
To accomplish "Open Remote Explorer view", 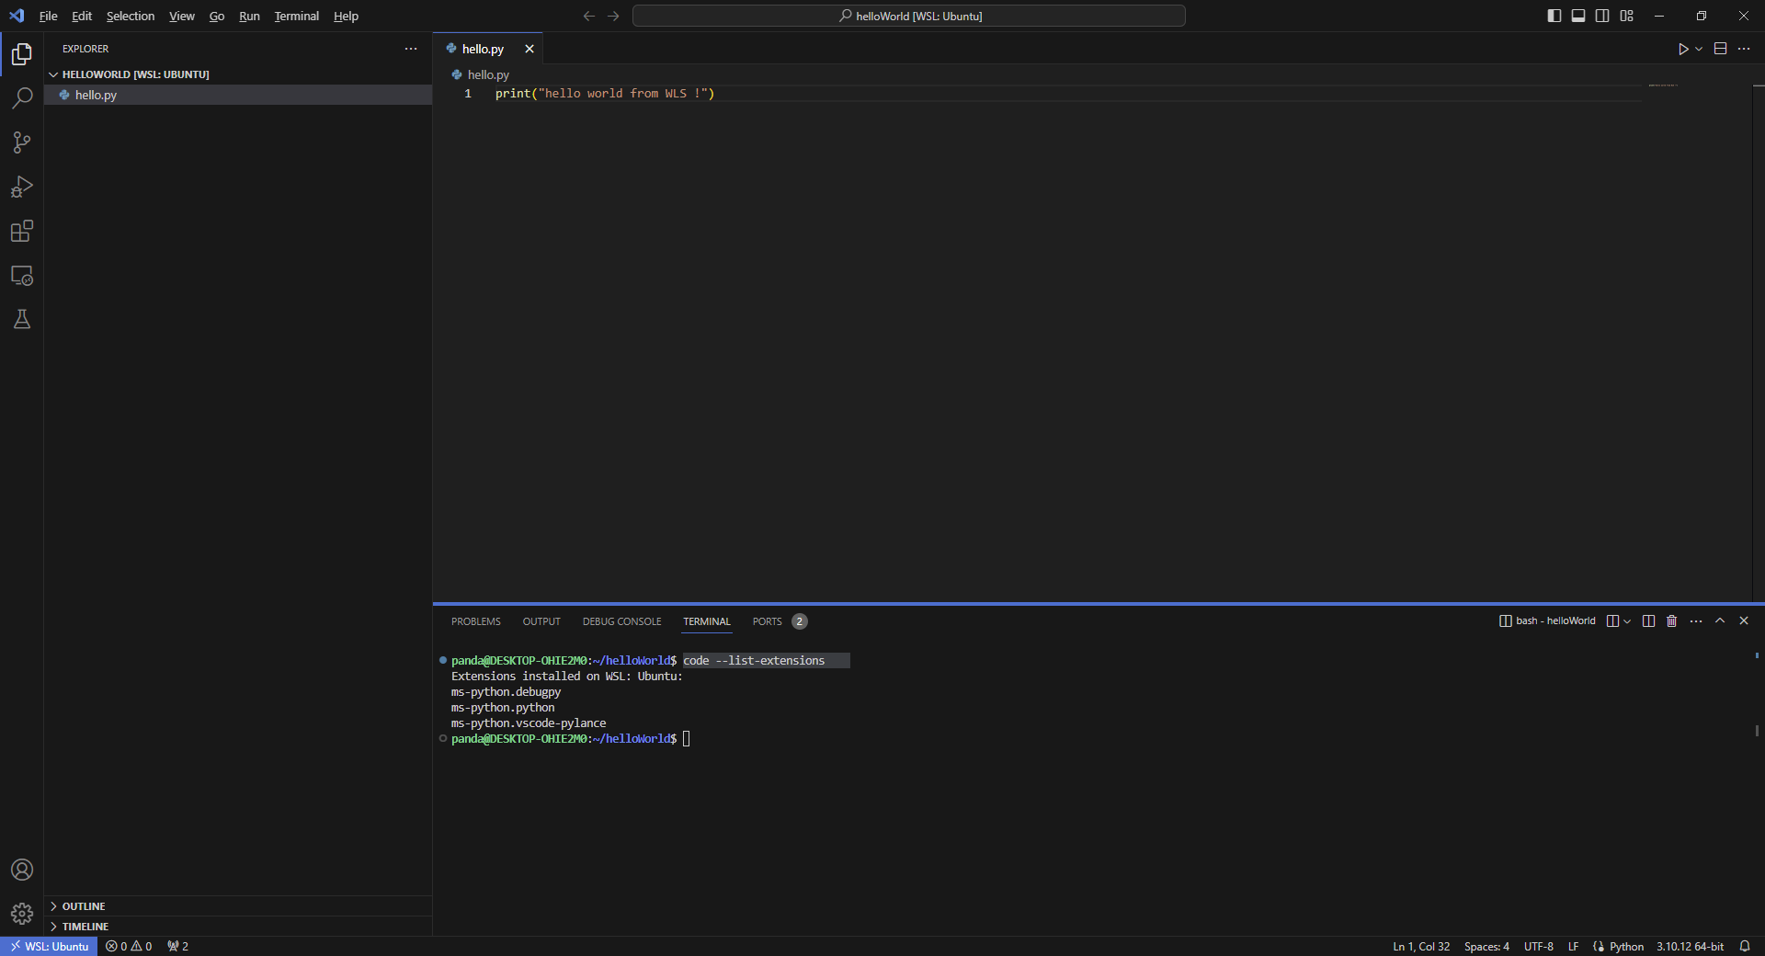I will tap(22, 275).
